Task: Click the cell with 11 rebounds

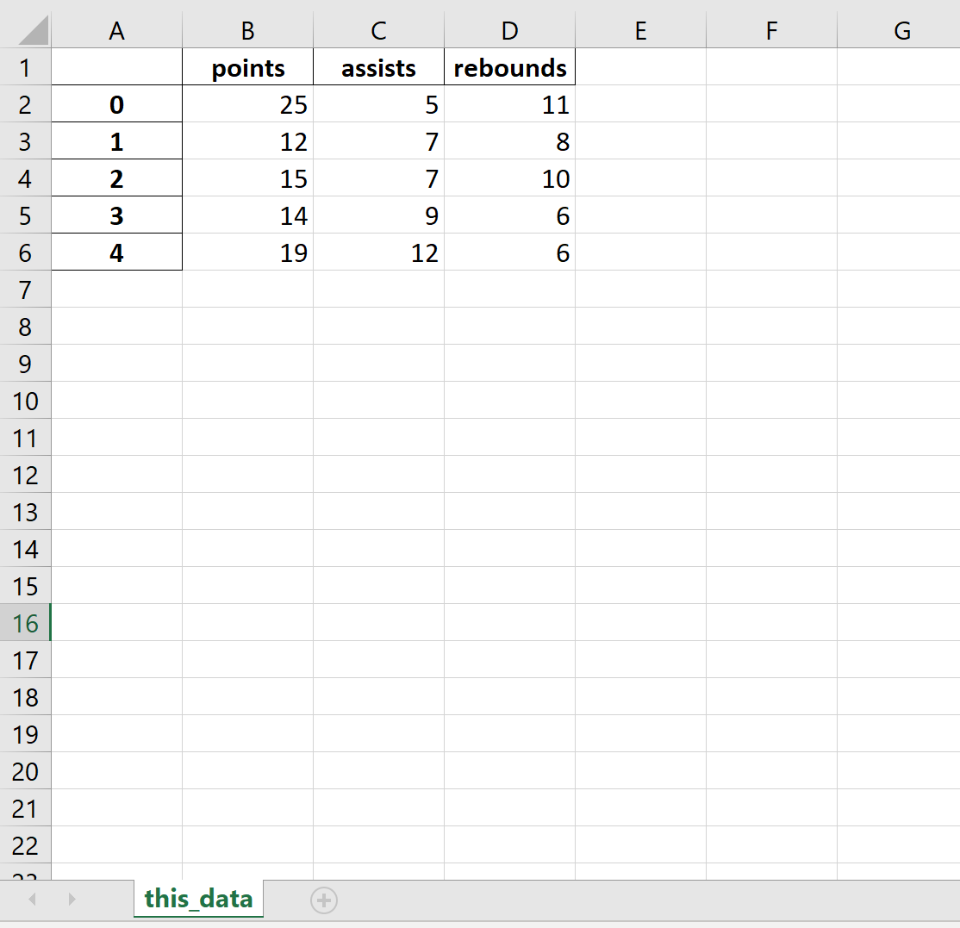Action: (x=509, y=104)
